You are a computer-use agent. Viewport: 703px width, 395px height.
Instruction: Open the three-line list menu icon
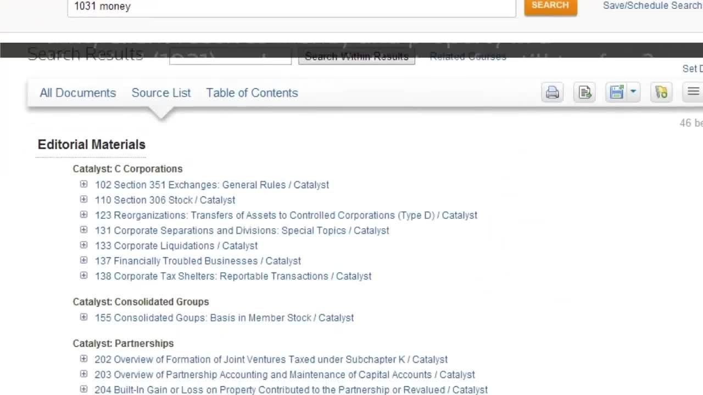pos(693,92)
